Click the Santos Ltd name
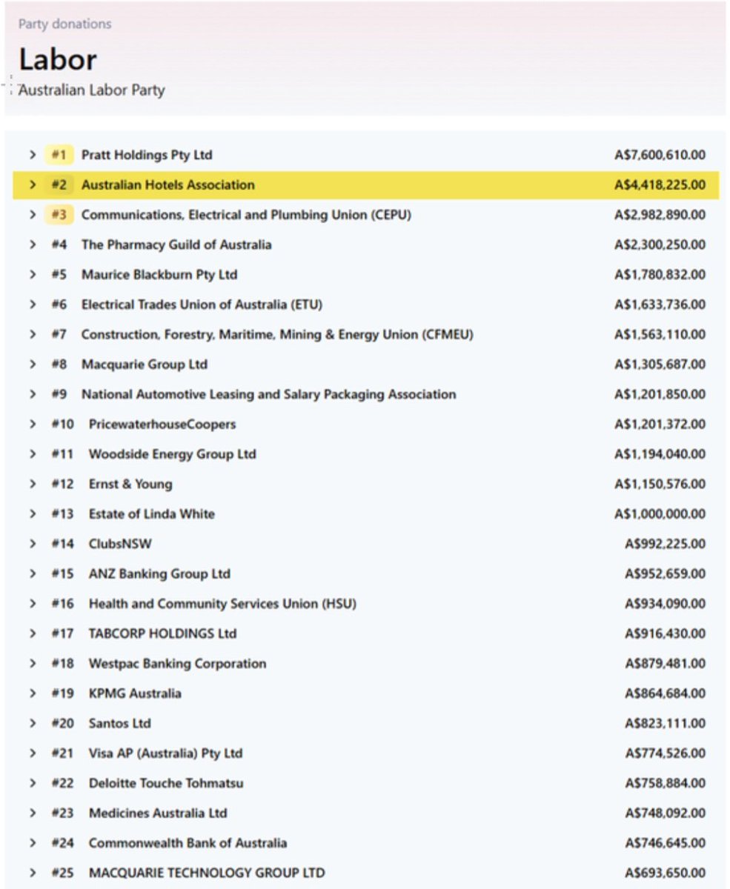Image resolution: width=730 pixels, height=889 pixels. 120,723
